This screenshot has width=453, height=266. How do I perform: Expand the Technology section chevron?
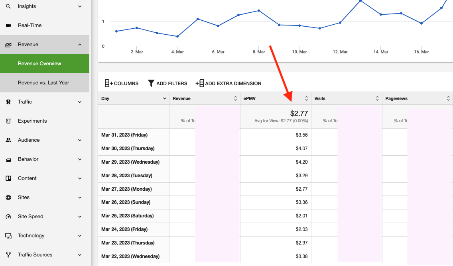(x=80, y=236)
